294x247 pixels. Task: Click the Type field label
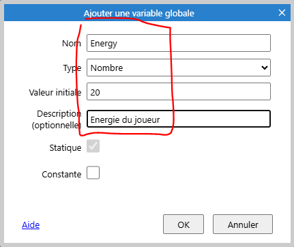point(72,68)
